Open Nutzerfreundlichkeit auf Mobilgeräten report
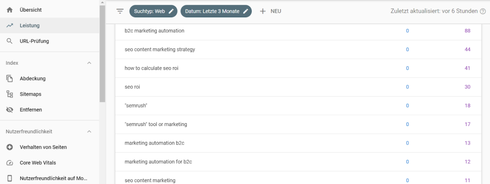 (x=49, y=178)
